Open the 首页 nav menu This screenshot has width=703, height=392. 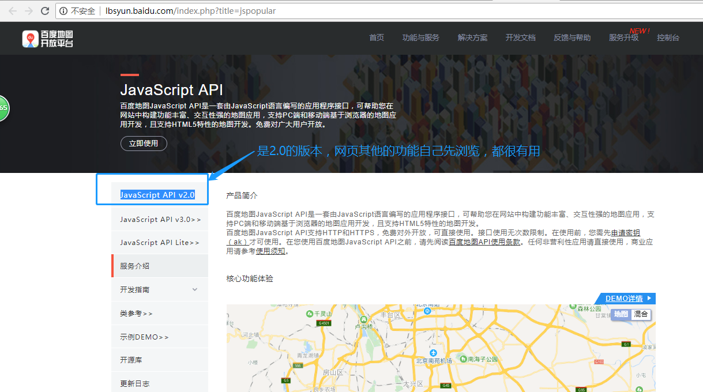[x=377, y=37]
